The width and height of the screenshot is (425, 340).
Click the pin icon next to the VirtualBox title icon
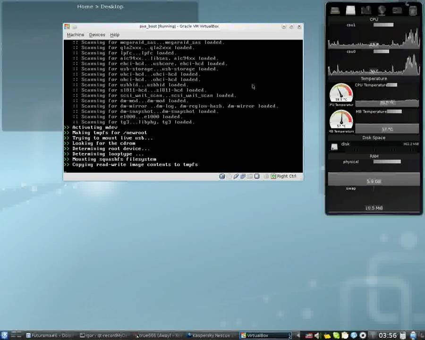coord(75,27)
